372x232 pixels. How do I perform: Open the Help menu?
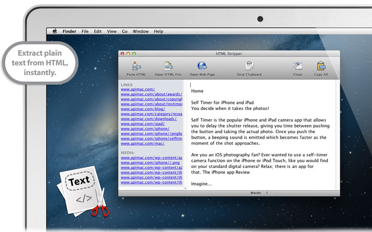(x=159, y=31)
